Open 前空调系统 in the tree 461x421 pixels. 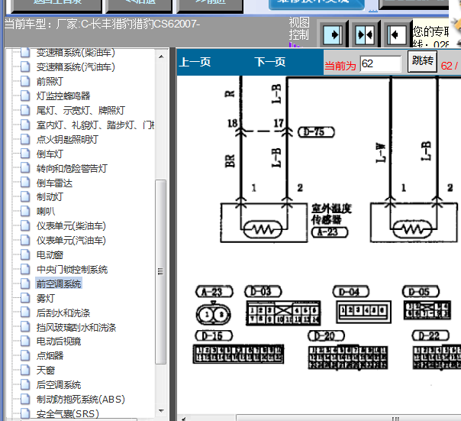point(59,283)
